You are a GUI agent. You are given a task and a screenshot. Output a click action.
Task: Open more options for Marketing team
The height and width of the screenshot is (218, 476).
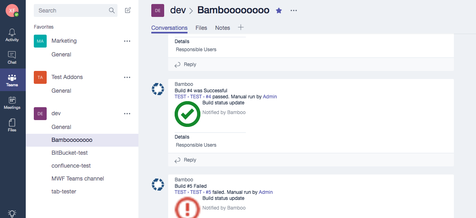(127, 41)
